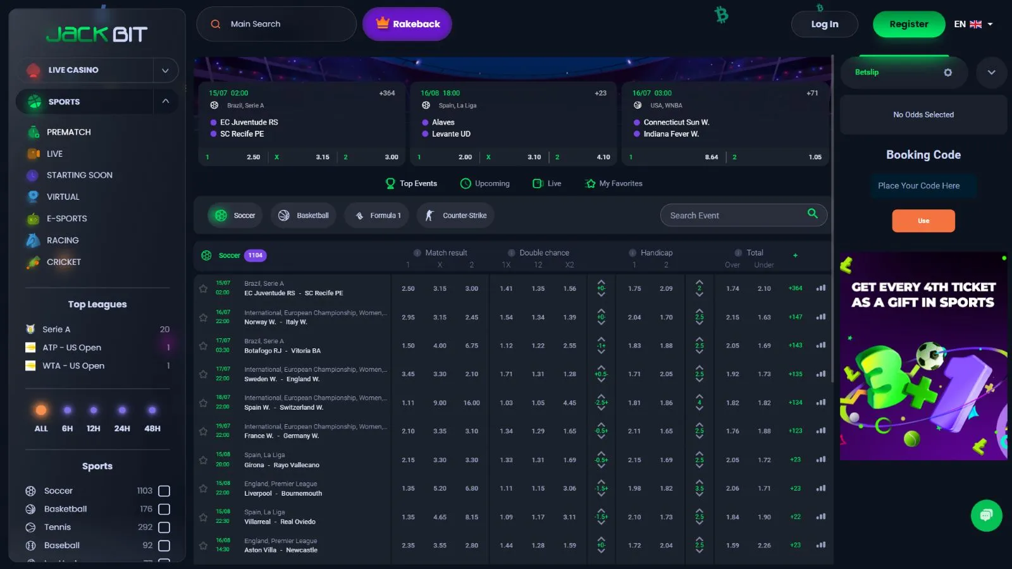The width and height of the screenshot is (1012, 569).
Task: Switch to the Upcoming tab
Action: (x=485, y=183)
